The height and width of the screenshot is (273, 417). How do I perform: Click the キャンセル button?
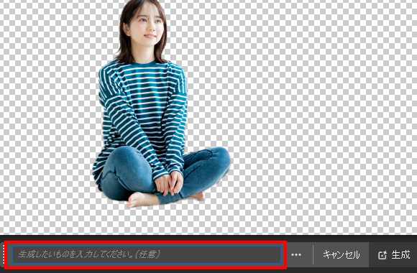(342, 255)
